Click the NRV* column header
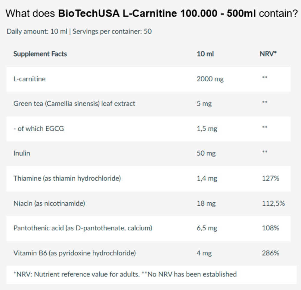Image resolution: width=301 pixels, height=290 pixels. 268,54
